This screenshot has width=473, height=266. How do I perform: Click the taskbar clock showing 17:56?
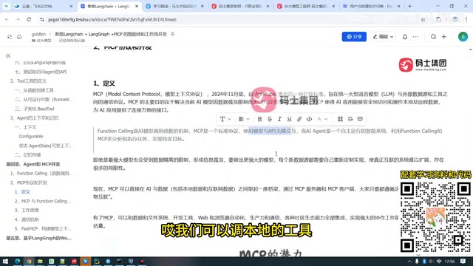pyautogui.click(x=449, y=262)
